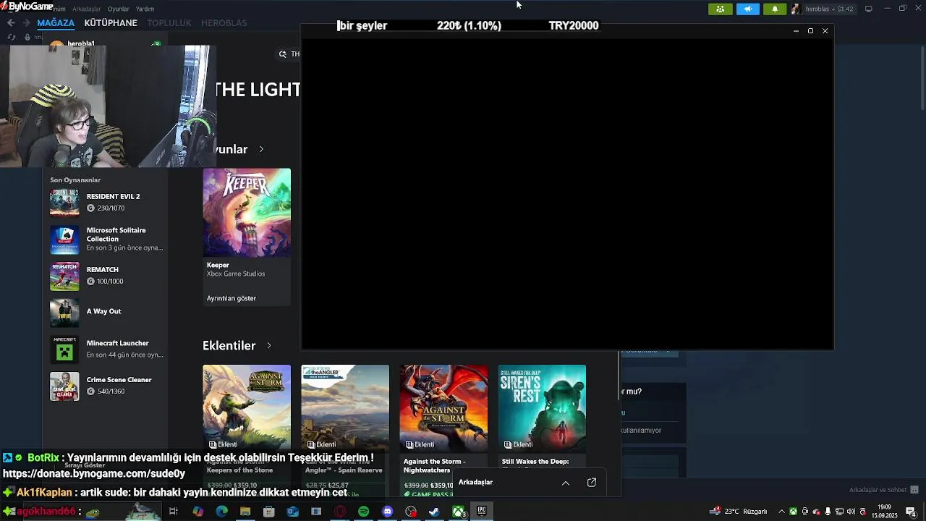926x521 pixels.
Task: Show hidden system tray icons
Action: point(781,512)
